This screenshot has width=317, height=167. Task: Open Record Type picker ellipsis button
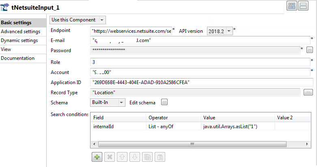tap(308, 92)
